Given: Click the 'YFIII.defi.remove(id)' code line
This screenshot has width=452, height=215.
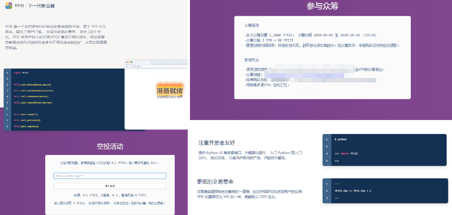Looking at the screenshot, I should click(x=26, y=126).
